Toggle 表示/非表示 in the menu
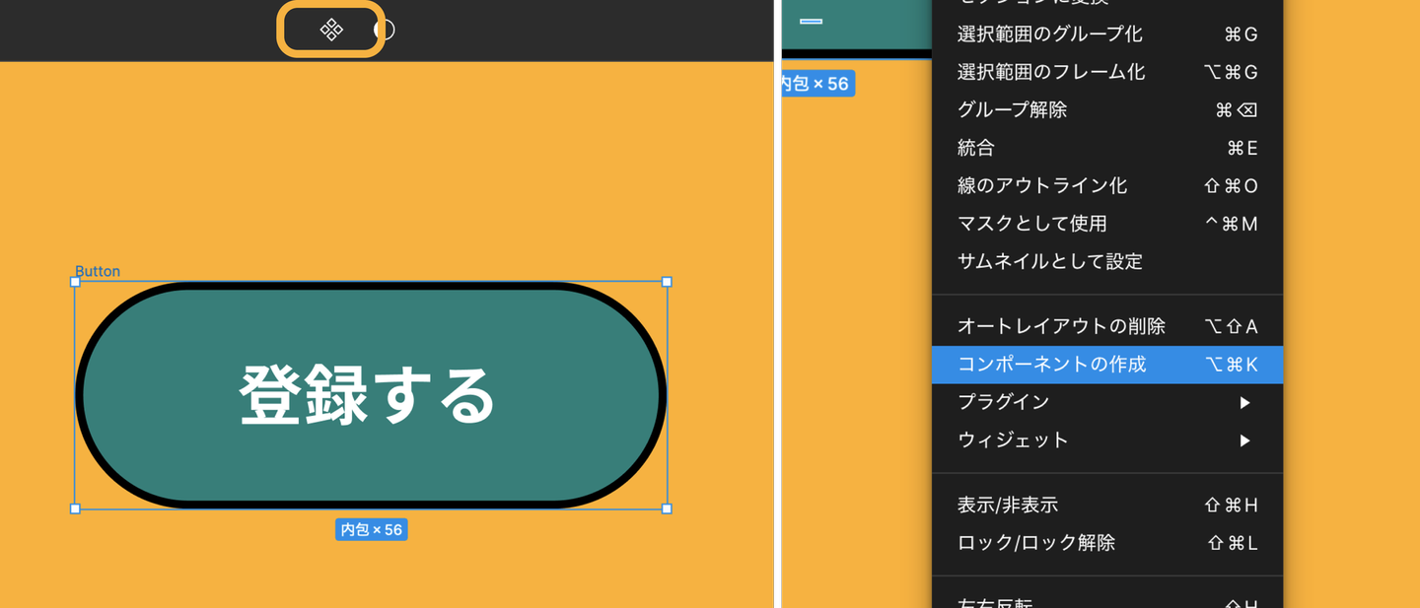This screenshot has height=608, width=1420. point(1107,506)
